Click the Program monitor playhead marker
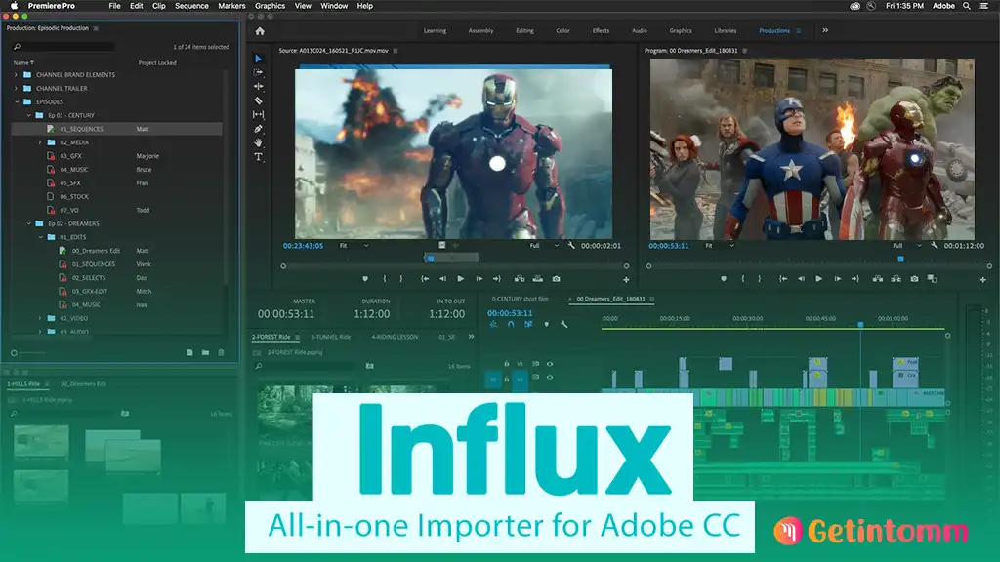 point(900,259)
